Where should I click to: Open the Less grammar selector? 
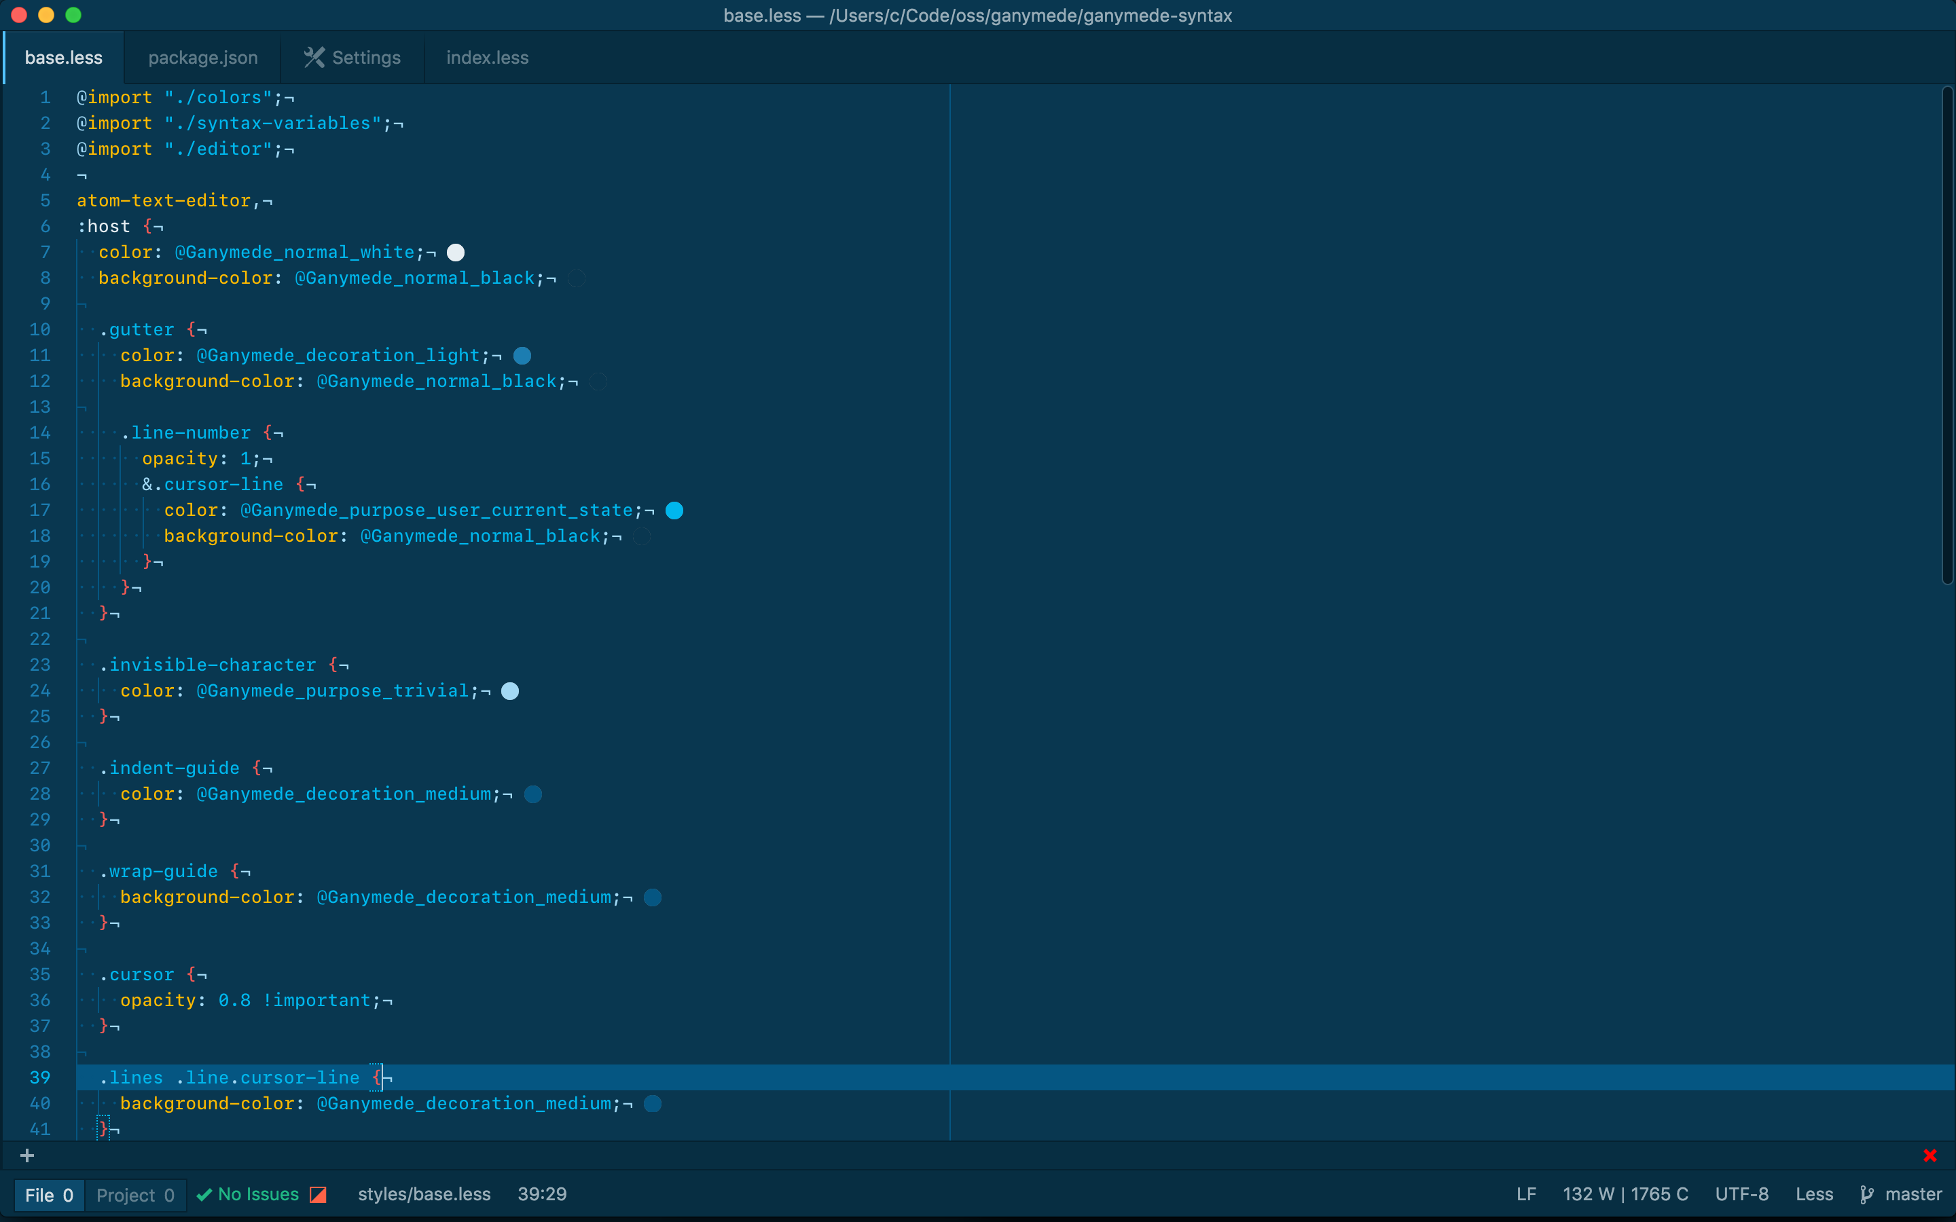(1814, 1195)
